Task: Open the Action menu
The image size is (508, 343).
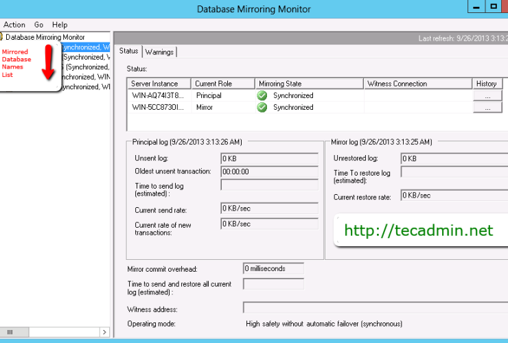Action: [14, 25]
